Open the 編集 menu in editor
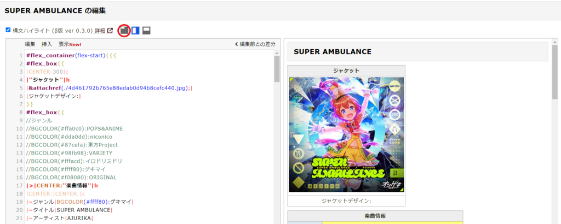This screenshot has width=561, height=224. 30,44
